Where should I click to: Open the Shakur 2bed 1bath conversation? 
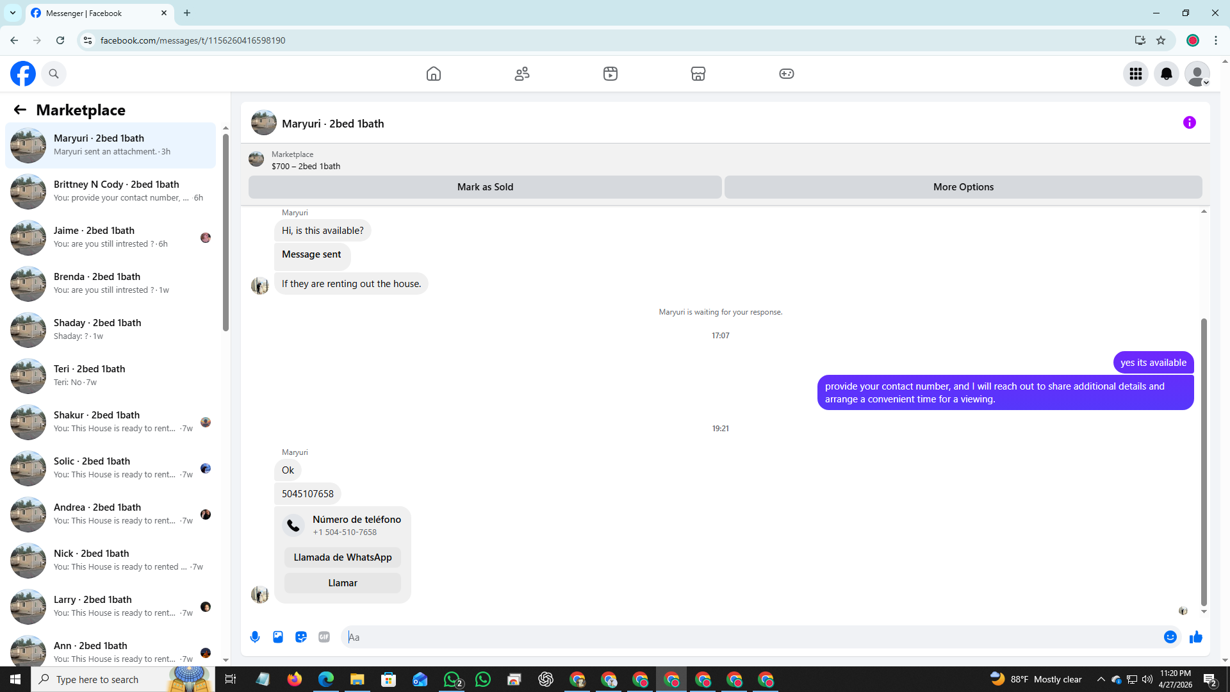[x=110, y=422]
